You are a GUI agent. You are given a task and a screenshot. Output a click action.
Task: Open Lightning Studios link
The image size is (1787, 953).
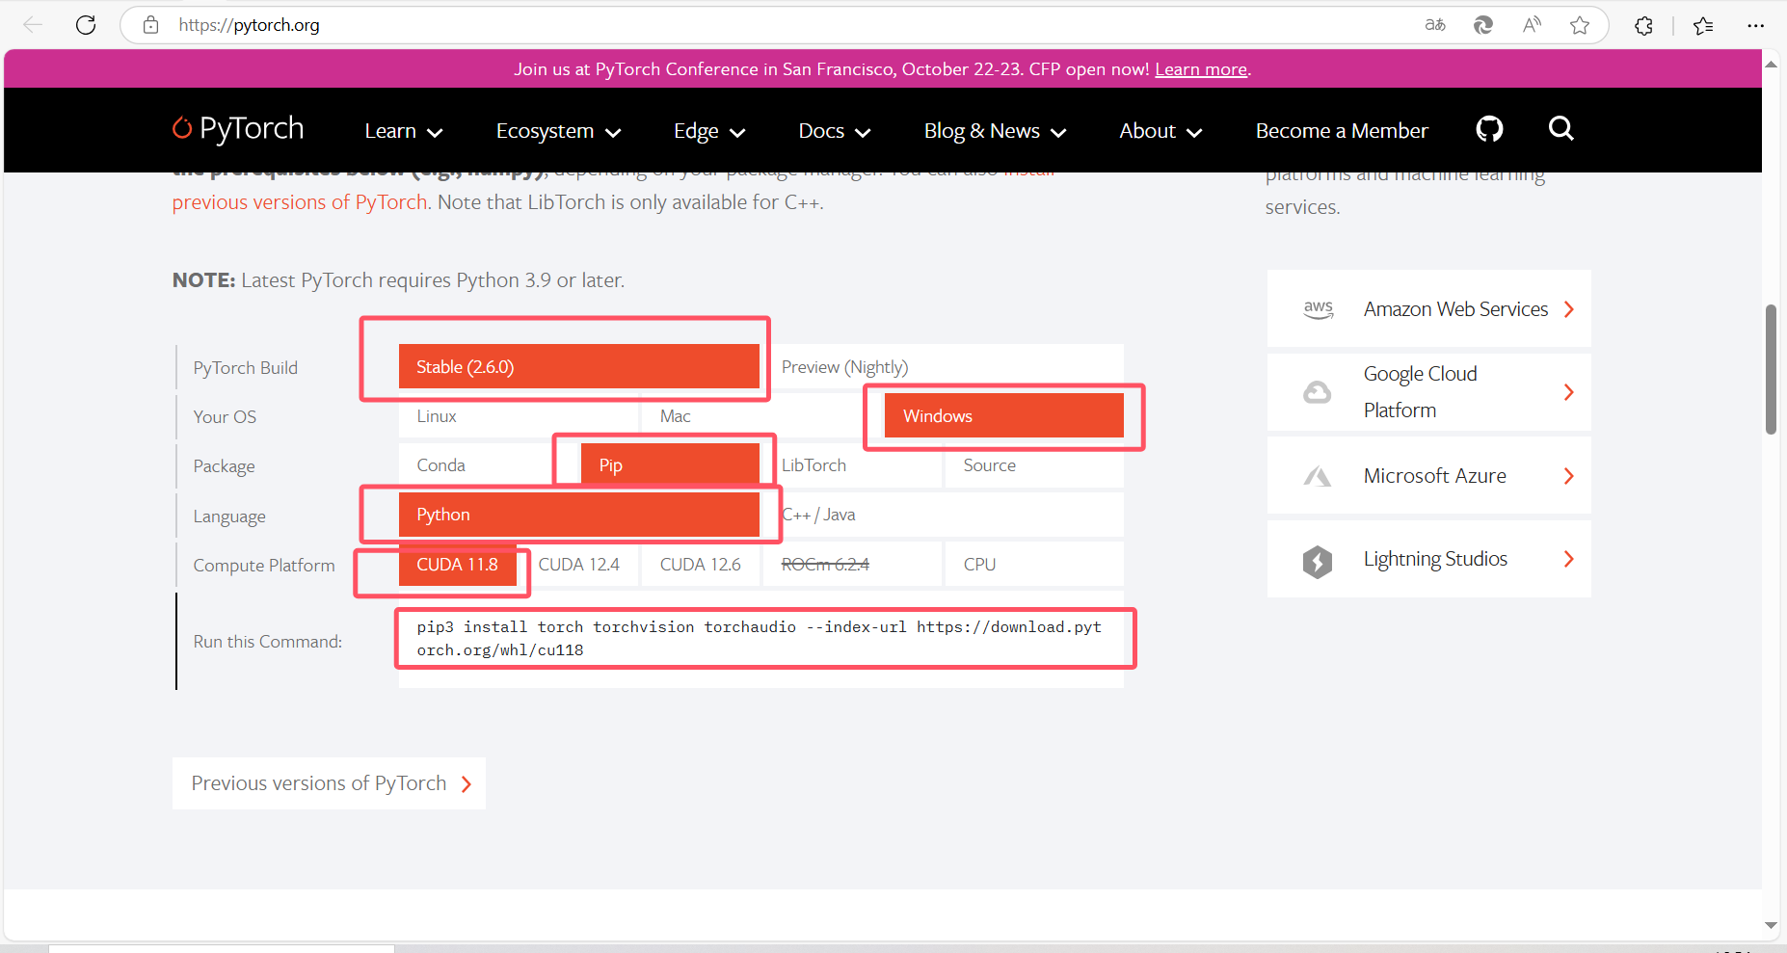[1429, 559]
